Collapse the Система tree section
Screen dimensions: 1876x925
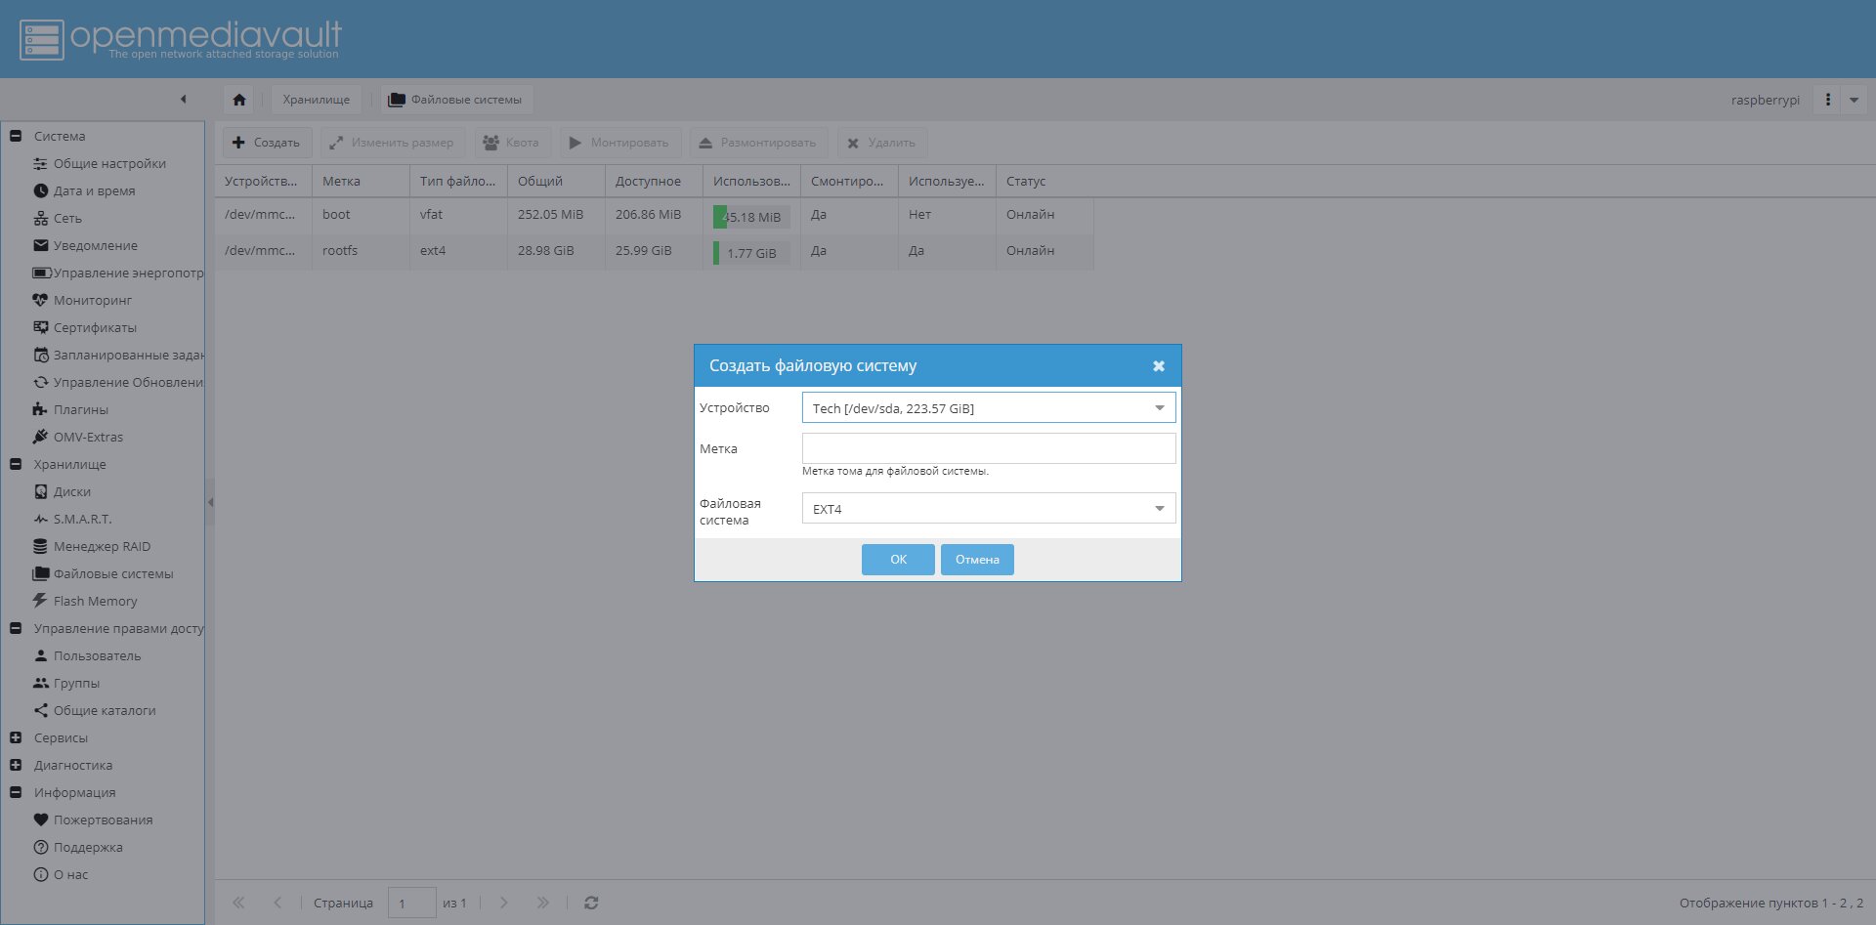(16, 136)
